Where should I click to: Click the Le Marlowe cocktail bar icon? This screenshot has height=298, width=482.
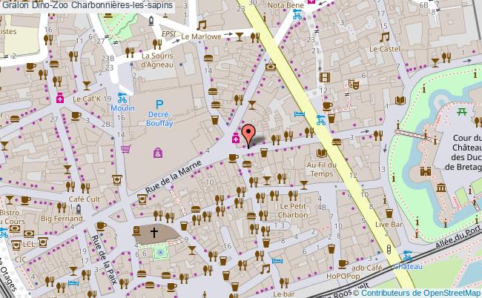(x=240, y=35)
